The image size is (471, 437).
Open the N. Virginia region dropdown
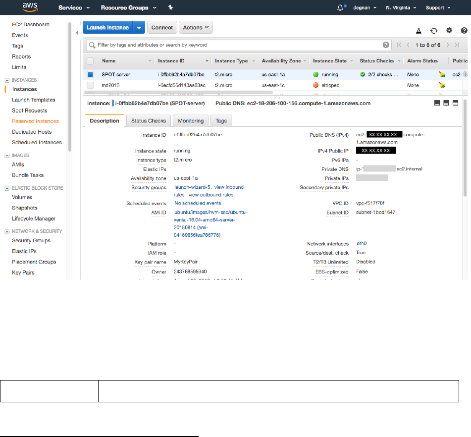click(x=401, y=7)
